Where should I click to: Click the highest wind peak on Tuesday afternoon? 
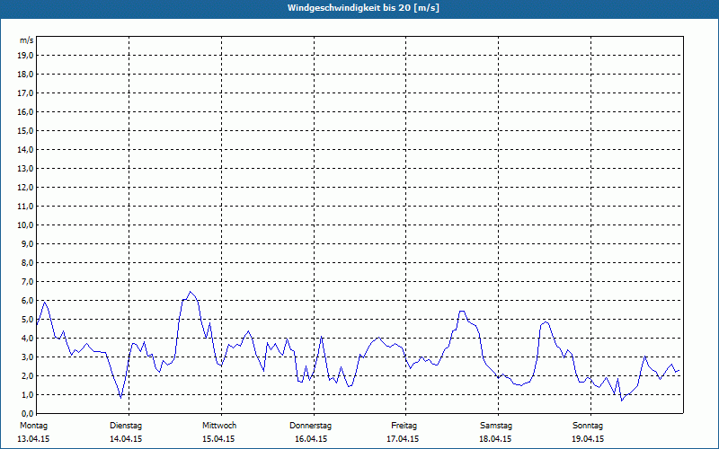(191, 291)
